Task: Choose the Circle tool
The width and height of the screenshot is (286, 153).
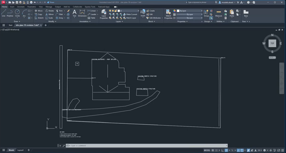Action: pyautogui.click(x=17, y=13)
